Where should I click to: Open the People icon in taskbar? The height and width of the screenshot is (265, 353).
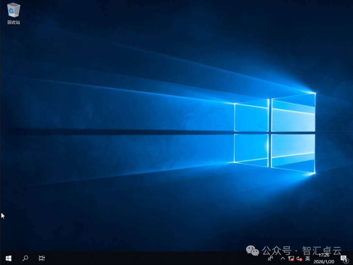pyautogui.click(x=270, y=258)
